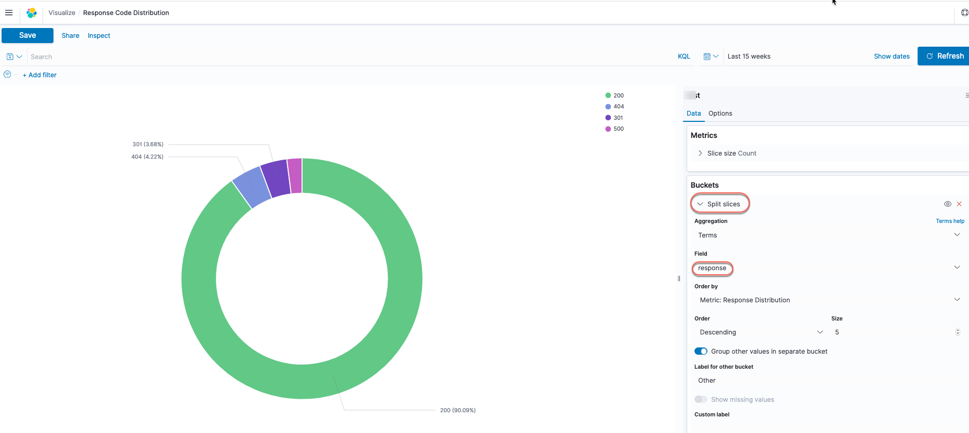Screen dimensions: 969x433
Task: Open the hamburger navigation menu
Action: [x=9, y=12]
